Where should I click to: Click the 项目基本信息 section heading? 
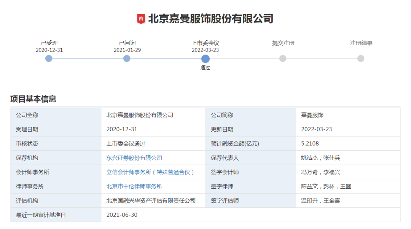tap(33, 99)
